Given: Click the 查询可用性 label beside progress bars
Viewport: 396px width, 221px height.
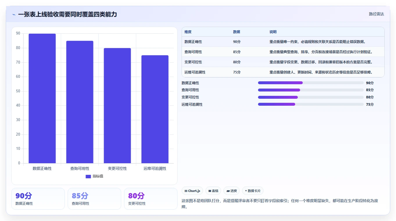Looking at the screenshot, I should click(x=190, y=90).
